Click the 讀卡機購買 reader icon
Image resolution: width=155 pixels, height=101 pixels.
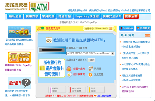click(x=69, y=75)
